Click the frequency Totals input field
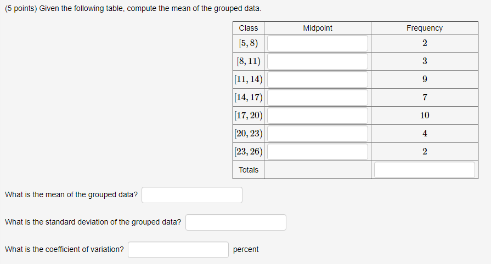Viewport: 491px width, 264px height. point(424,170)
